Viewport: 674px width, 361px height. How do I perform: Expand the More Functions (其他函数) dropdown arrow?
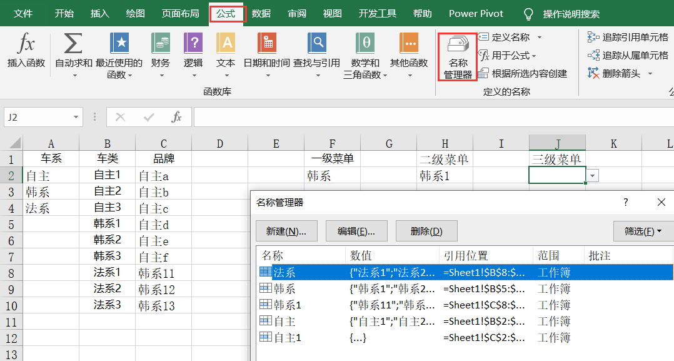tap(410, 76)
